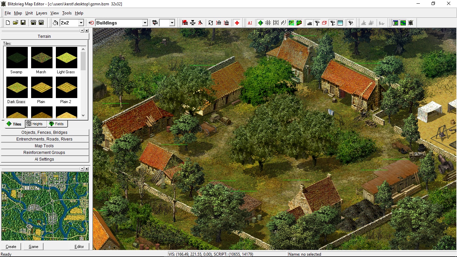The height and width of the screenshot is (257, 457).
Task: Click the last tree icon before grayed tools
Action: pyautogui.click(x=351, y=23)
